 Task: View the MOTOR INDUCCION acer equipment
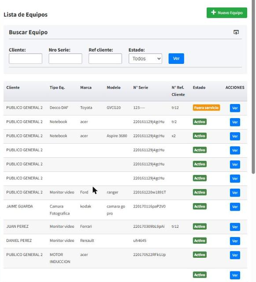coord(235,255)
